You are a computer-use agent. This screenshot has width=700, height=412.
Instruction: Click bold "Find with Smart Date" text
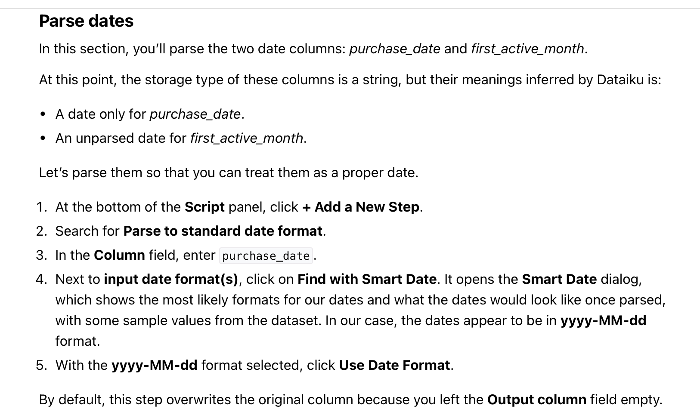click(367, 279)
